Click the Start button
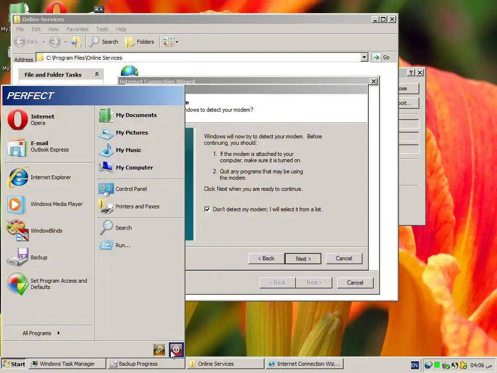The height and width of the screenshot is (373, 497). coord(14,364)
